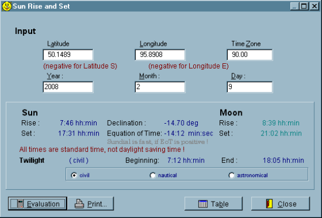
Task: Click the moonrise time 8:39 hh:min
Action: tap(280, 123)
